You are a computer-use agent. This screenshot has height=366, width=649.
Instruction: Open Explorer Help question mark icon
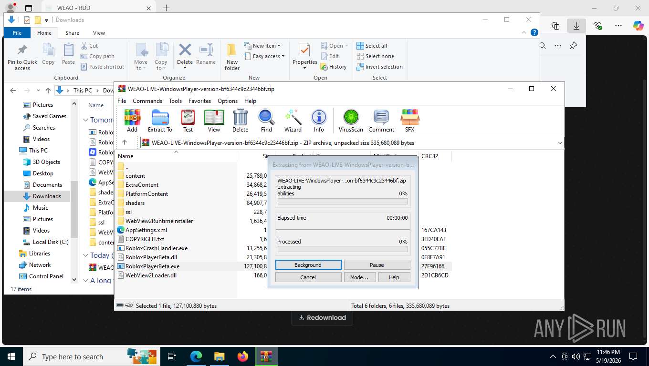click(534, 32)
